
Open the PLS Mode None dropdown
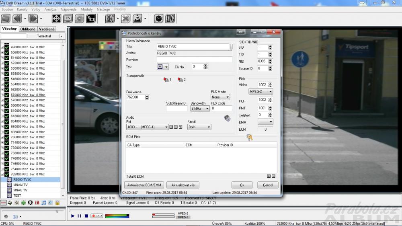click(x=220, y=97)
